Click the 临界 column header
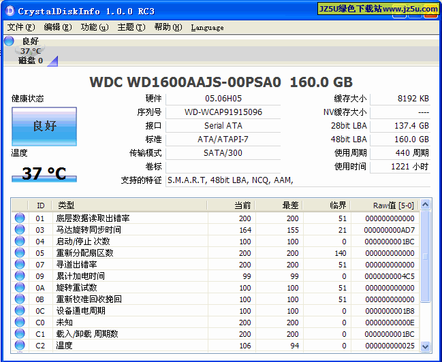The image size is (442, 362). click(326, 205)
